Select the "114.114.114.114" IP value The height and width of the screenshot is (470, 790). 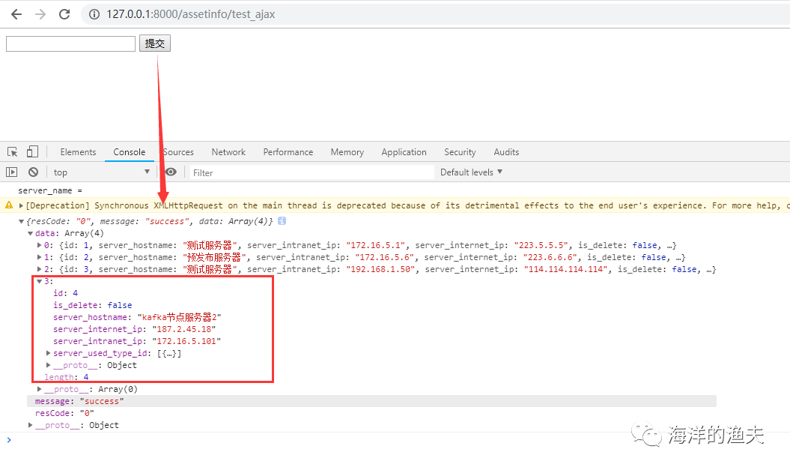coord(566,269)
